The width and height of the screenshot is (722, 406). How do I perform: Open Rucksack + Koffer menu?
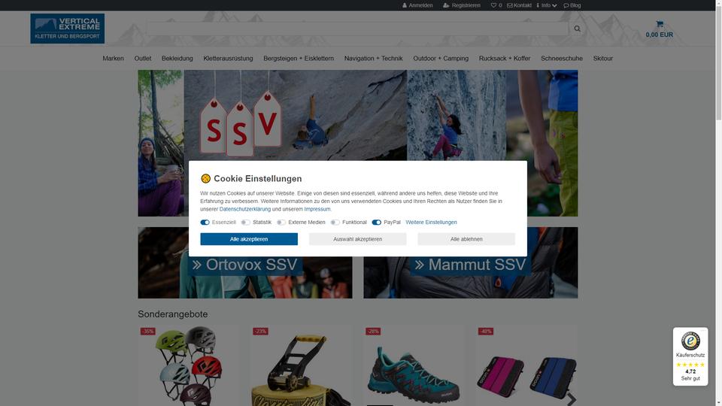505,59
